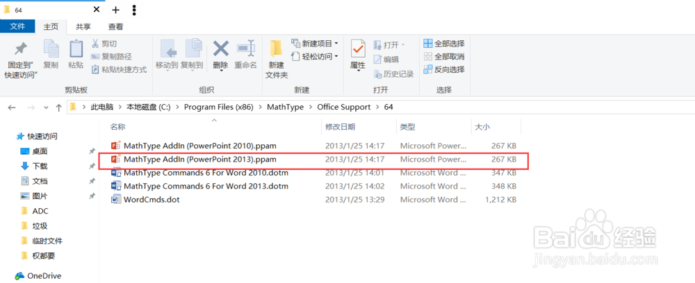This screenshot has width=695, height=283.
Task: Unpin Desktop using its pin icon
Action: click(x=92, y=151)
